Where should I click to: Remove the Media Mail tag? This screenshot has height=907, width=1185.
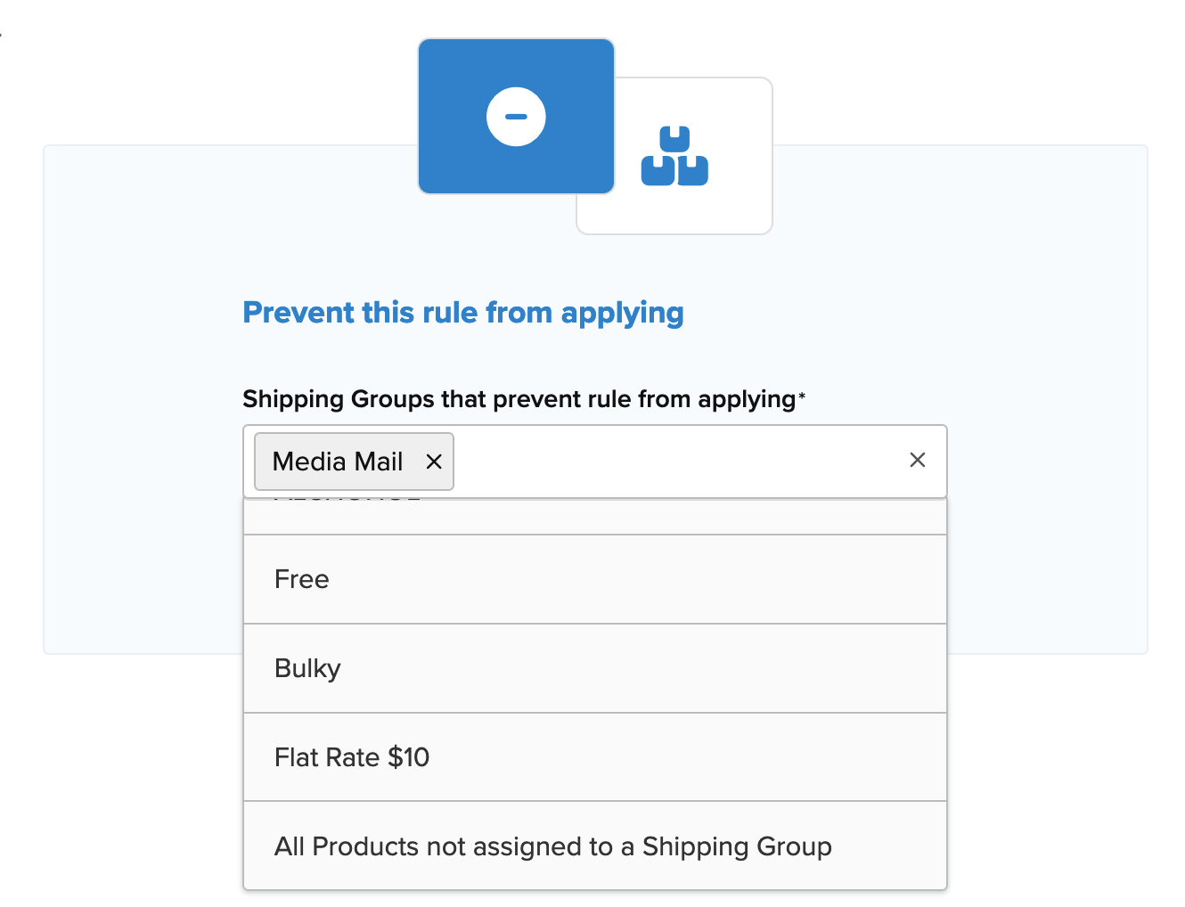(434, 462)
